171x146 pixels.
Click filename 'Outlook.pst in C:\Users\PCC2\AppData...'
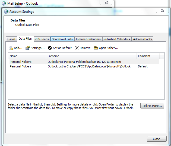[89, 66]
